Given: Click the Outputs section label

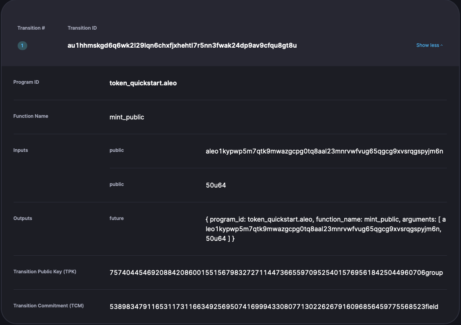Looking at the screenshot, I should pos(22,218).
